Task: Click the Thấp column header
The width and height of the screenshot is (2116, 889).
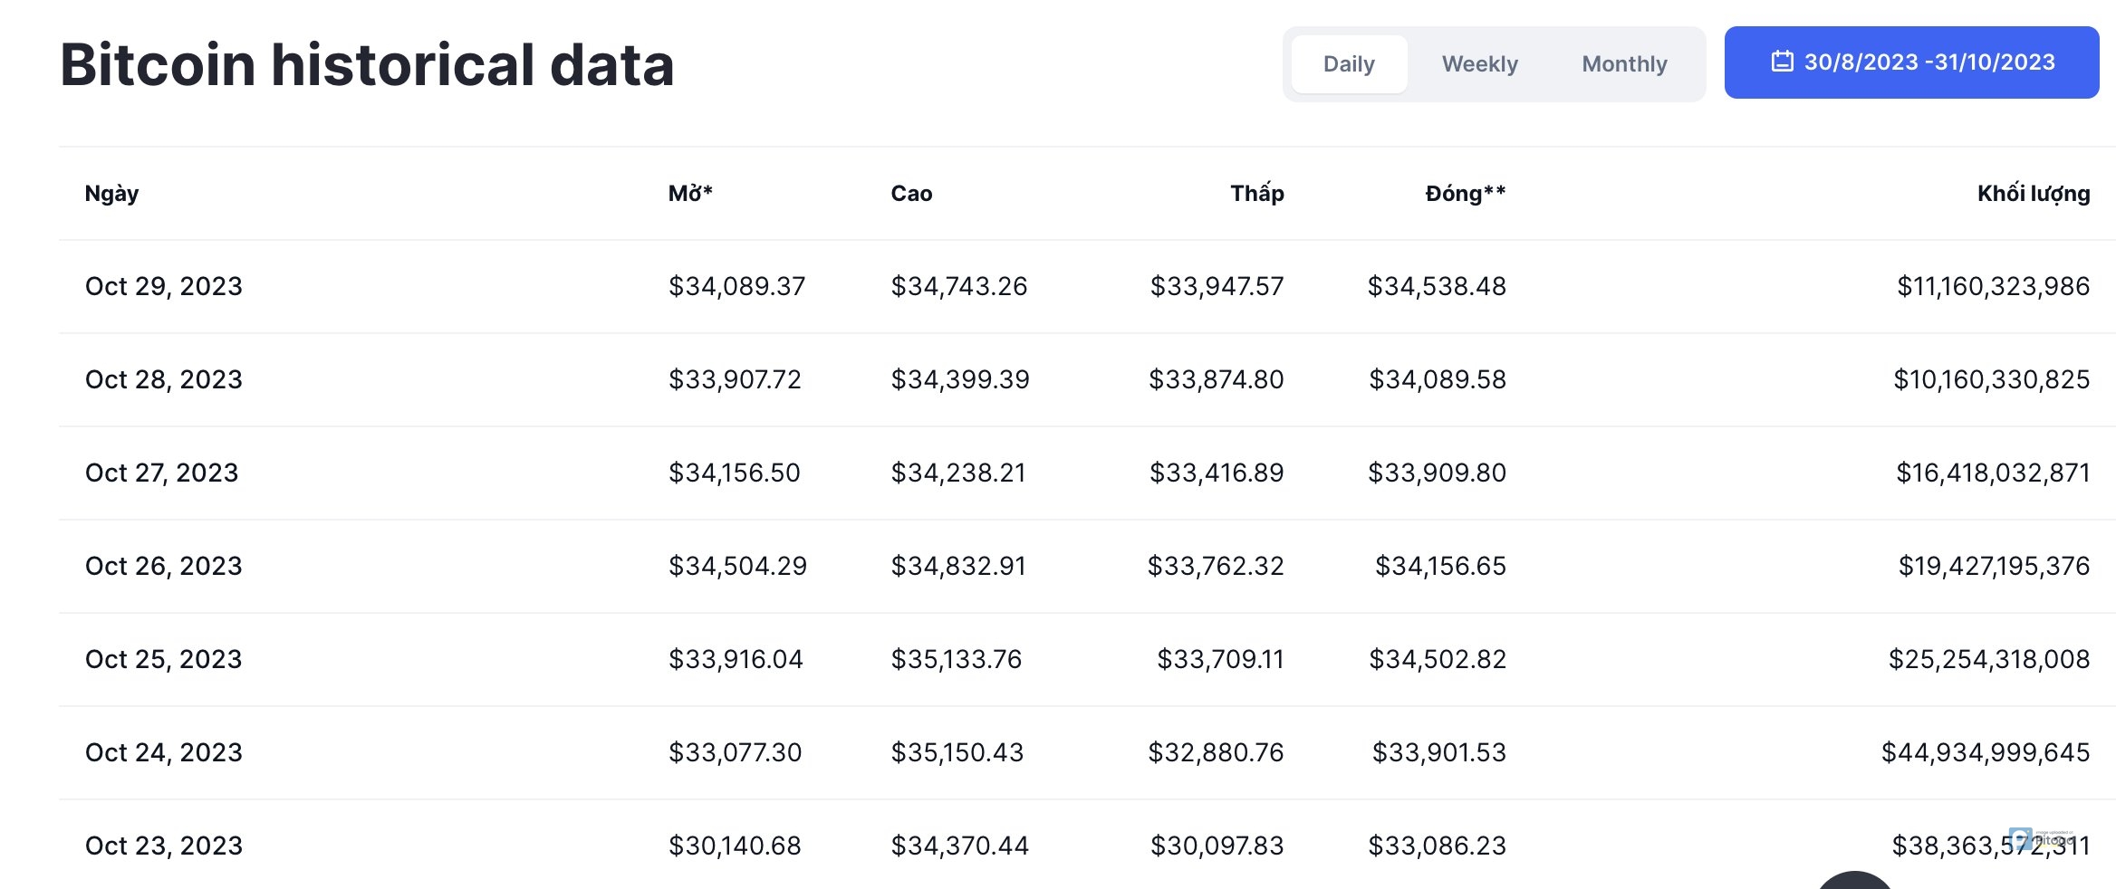Action: coord(1256,194)
